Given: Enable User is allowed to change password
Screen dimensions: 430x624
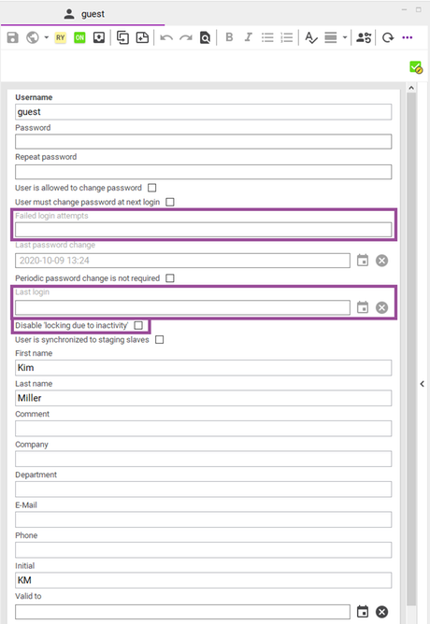Looking at the screenshot, I should point(152,188).
